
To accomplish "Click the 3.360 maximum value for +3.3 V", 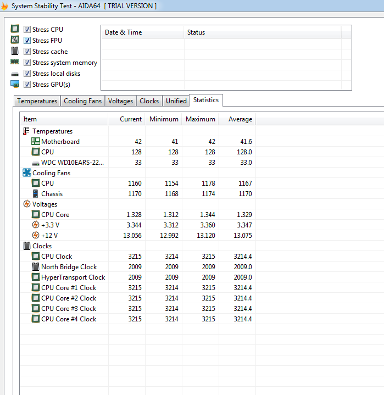I will tap(208, 225).
